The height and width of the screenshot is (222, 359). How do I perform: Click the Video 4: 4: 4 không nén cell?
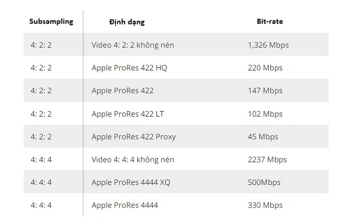(x=133, y=159)
